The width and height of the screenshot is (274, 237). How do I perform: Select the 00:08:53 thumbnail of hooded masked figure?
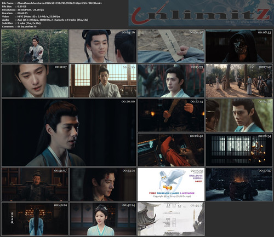coord(239,46)
